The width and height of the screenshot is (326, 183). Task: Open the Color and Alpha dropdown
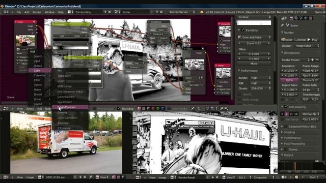point(254,37)
